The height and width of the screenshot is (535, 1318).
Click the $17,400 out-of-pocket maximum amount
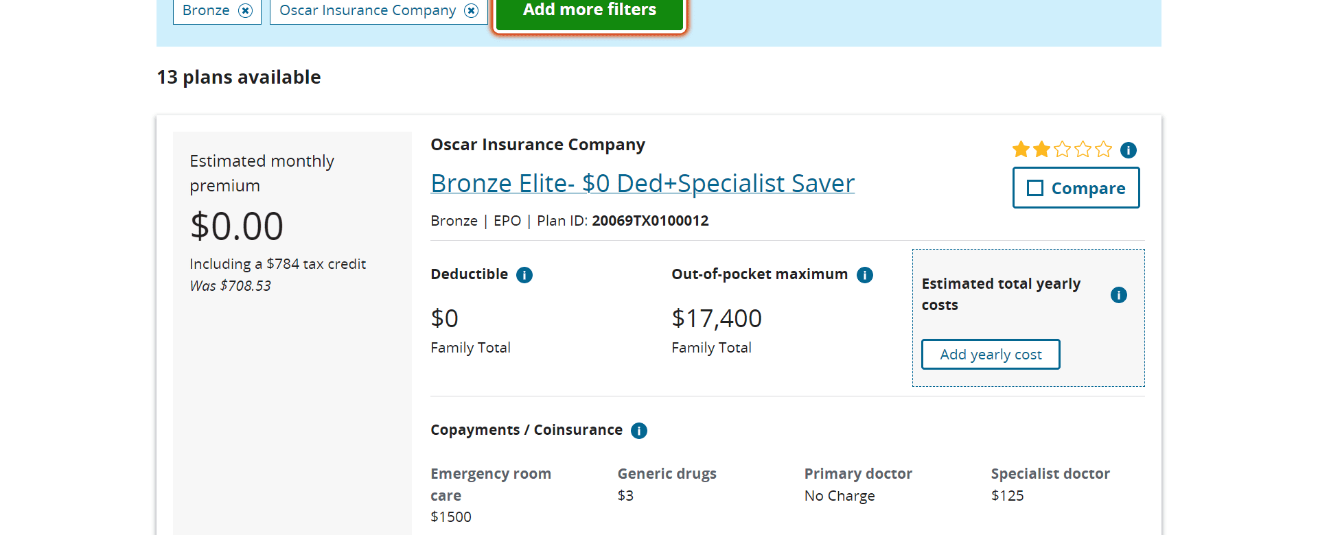(717, 318)
